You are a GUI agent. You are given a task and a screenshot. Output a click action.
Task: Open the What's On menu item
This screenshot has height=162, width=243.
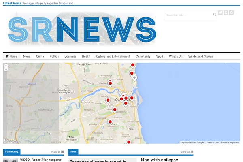pos(176,56)
